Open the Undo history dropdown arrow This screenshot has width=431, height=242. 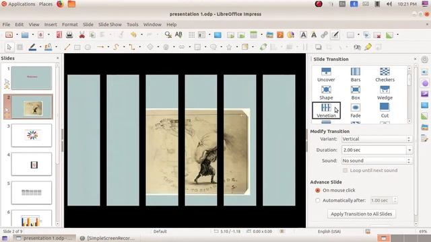(141, 35)
